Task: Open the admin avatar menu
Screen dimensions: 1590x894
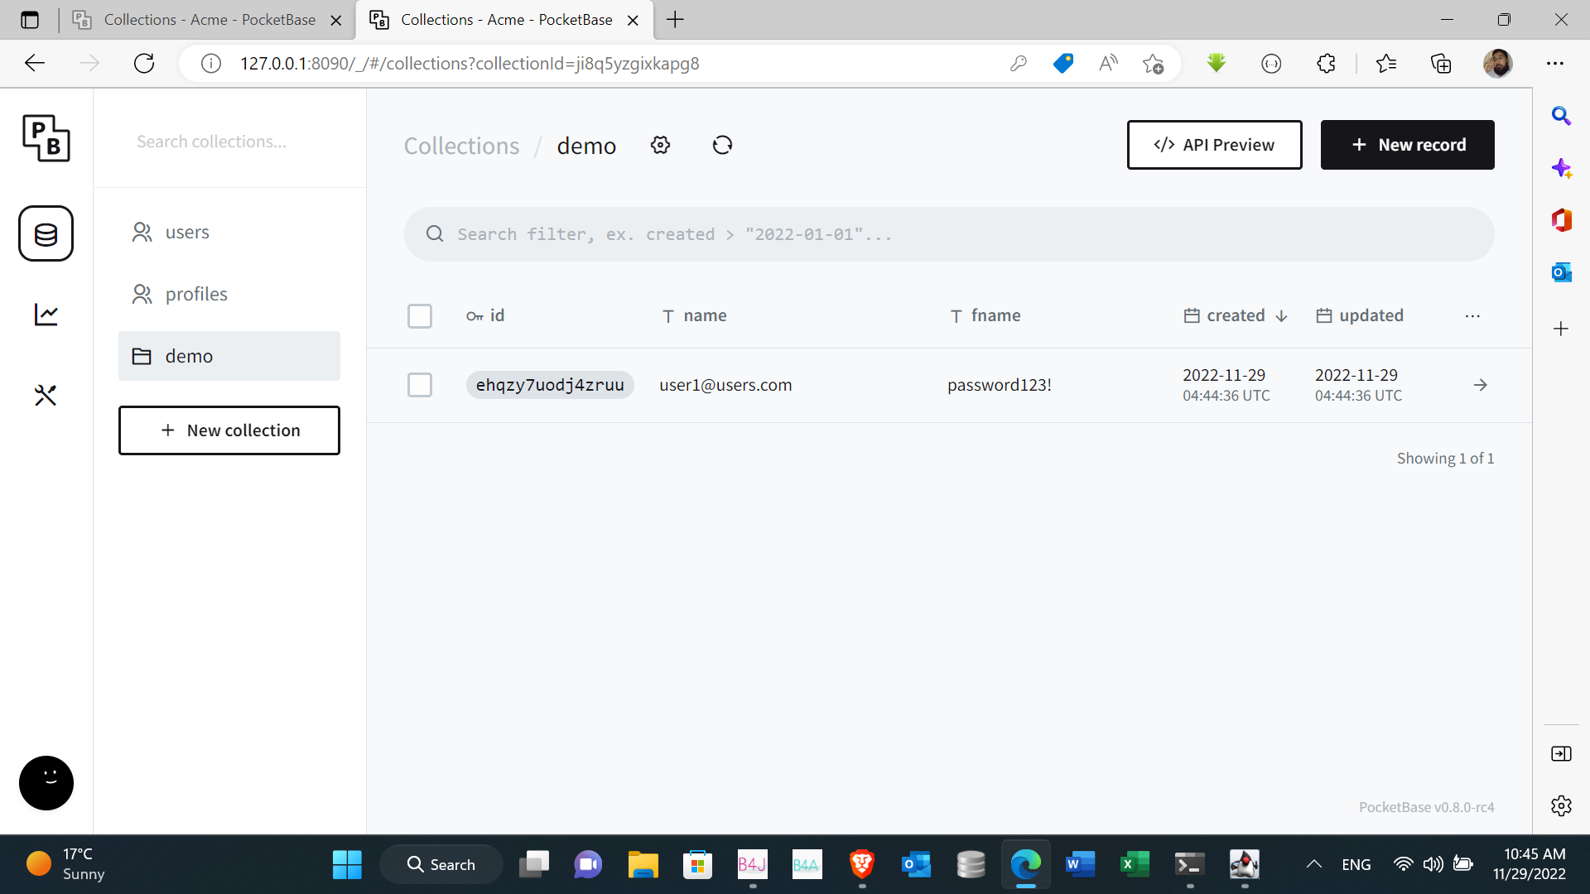Action: click(x=46, y=782)
